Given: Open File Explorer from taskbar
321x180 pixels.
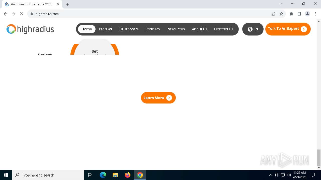Looking at the screenshot, I should click(x=115, y=175).
